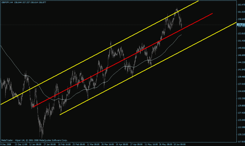Click the GBPJPY,H4 chart title text
The height and width of the screenshot is (146, 245).
coord(7,2)
